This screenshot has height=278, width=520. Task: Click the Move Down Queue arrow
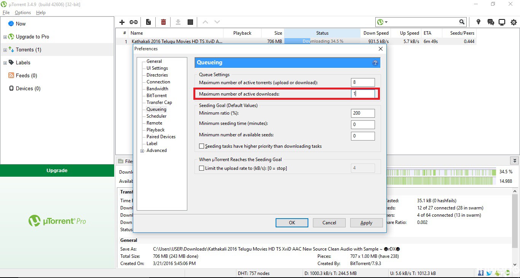(217, 22)
